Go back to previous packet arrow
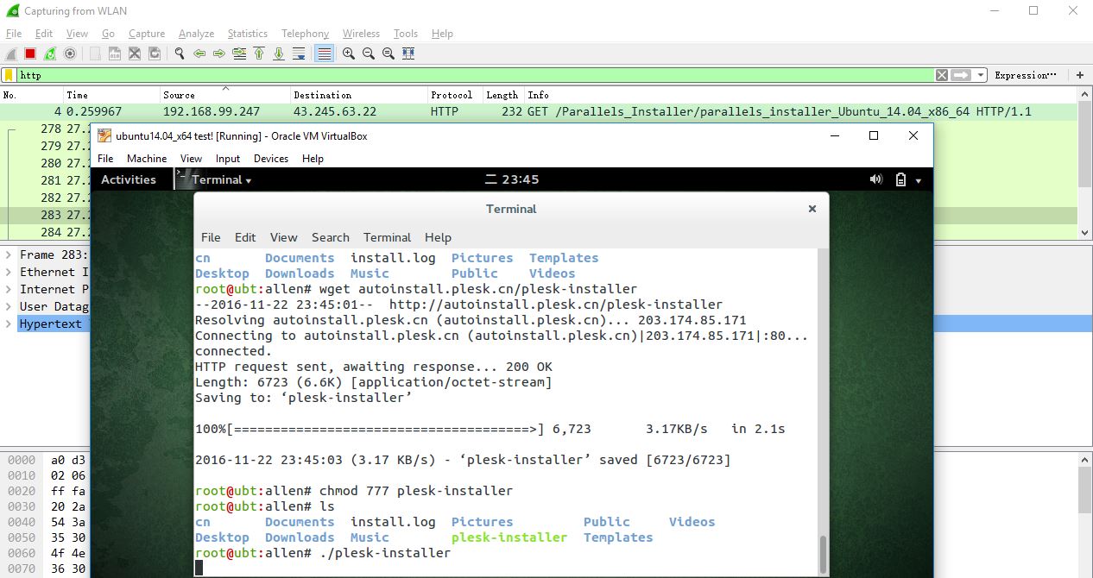Screen dimensions: 1093x578 tap(199, 53)
